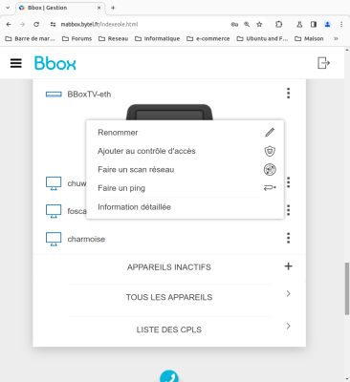Screen dimensions: 350x382
Task: Choose Faire un ping
Action: click(x=121, y=188)
